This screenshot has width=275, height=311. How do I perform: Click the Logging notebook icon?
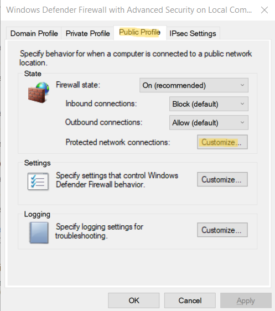(x=39, y=232)
